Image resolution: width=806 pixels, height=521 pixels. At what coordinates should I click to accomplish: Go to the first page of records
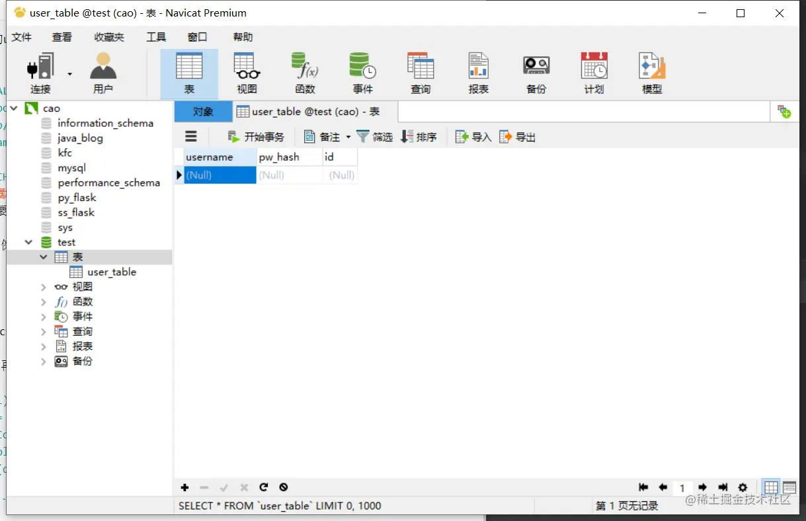(x=643, y=487)
